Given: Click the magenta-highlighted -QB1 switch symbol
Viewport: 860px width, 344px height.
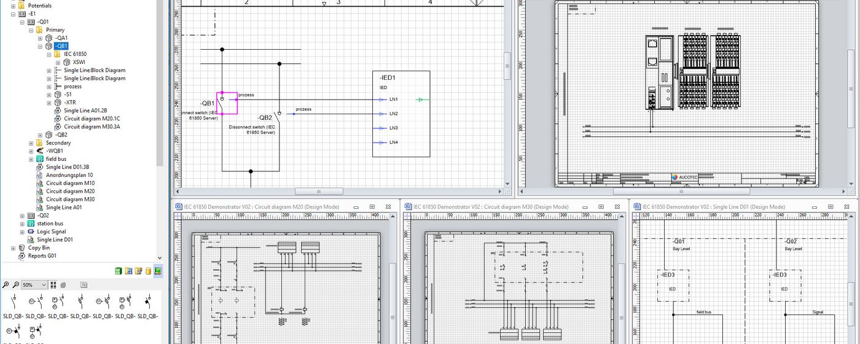Looking at the screenshot, I should 226,103.
